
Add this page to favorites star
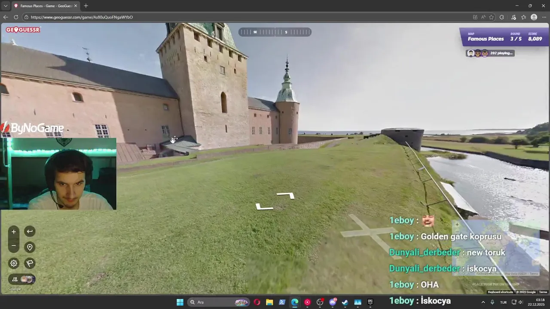[491, 17]
